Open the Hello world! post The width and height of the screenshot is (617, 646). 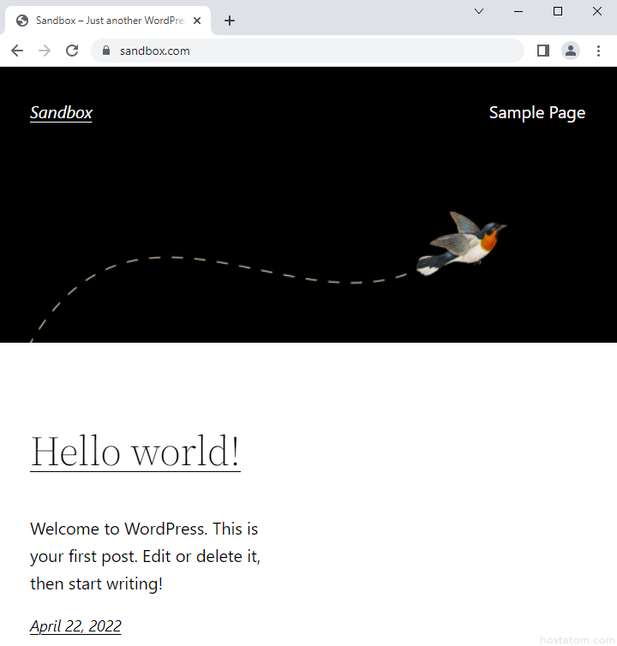click(x=135, y=451)
